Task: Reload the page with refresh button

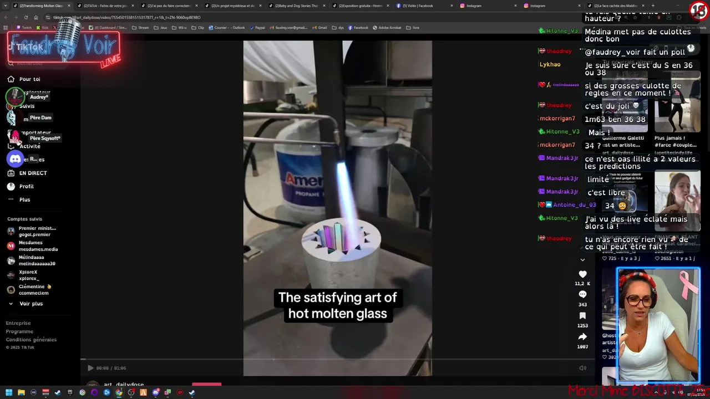Action: tap(26, 17)
